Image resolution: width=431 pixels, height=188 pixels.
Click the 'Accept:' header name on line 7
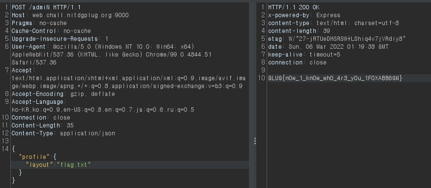tap(24, 70)
